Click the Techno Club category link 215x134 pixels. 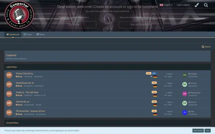[38, 76]
